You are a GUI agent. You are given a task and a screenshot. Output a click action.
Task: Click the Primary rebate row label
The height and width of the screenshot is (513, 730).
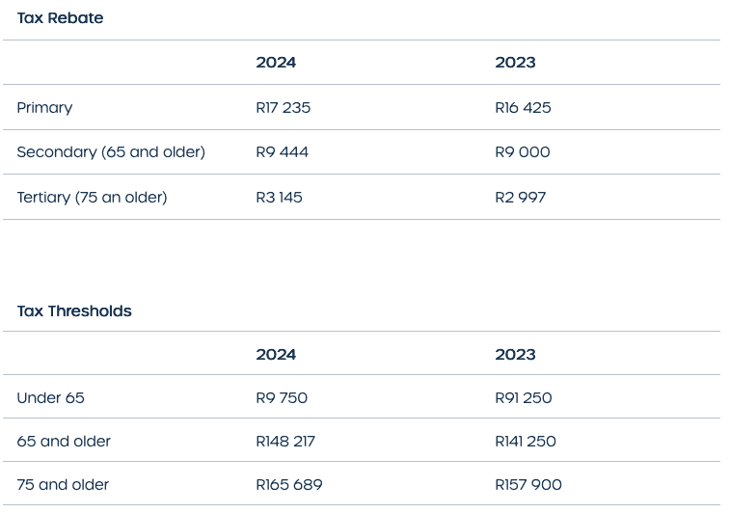(x=44, y=108)
